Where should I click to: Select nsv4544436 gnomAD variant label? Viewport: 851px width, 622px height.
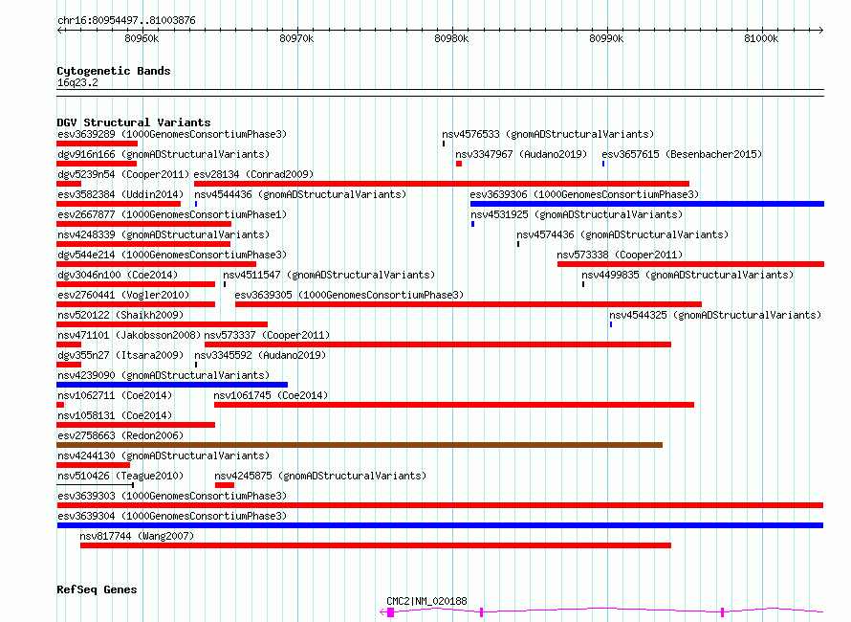tap(300, 194)
